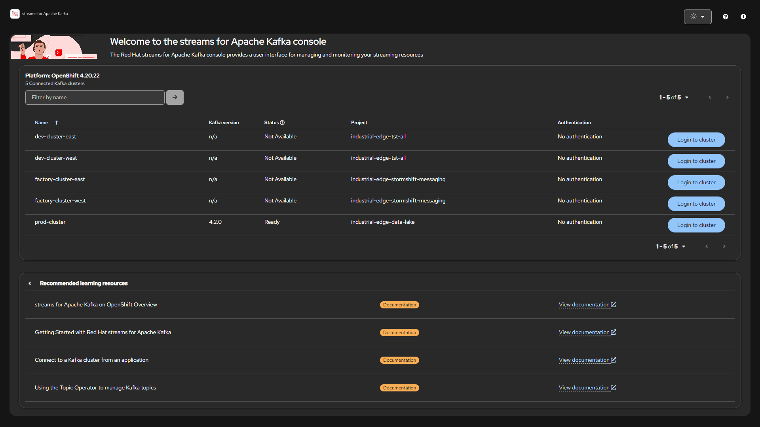The height and width of the screenshot is (427, 760).
Task: Submit the name filter with arrow button
Action: pyautogui.click(x=175, y=97)
